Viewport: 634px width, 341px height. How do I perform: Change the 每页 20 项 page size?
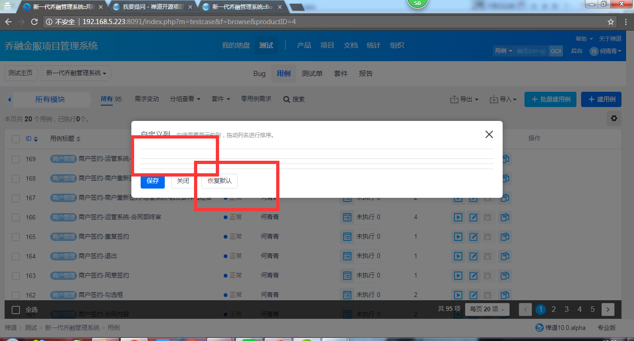coord(487,309)
